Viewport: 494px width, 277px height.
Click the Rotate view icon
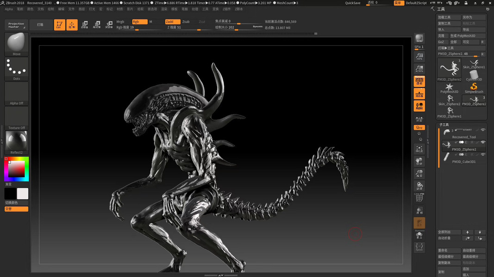pyautogui.click(x=419, y=186)
